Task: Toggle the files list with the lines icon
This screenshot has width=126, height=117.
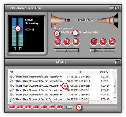Action: point(94,42)
